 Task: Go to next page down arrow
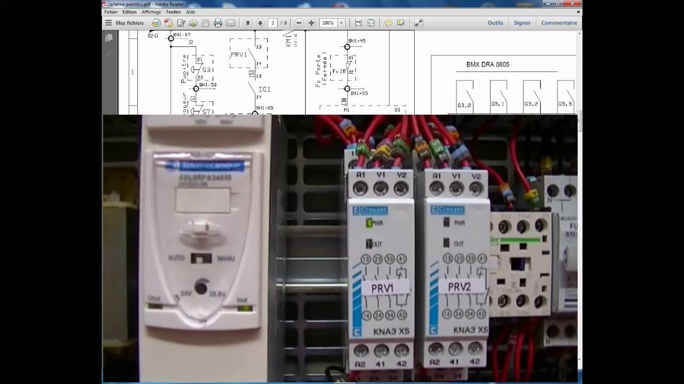[260, 23]
